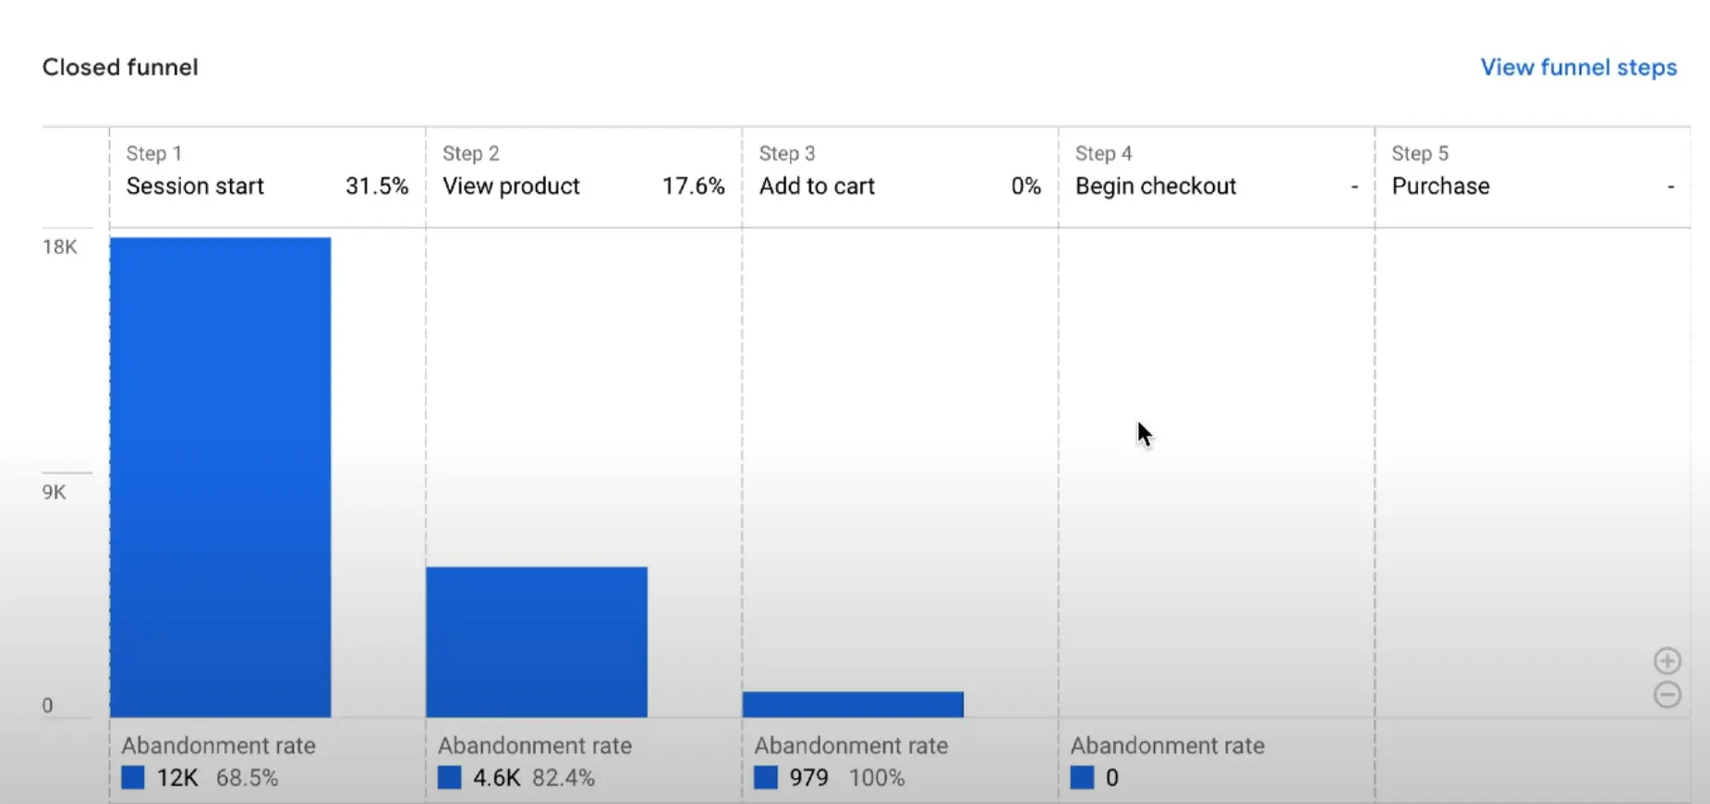Viewport: 1710px width, 804px height.
Task: Click the View product funnel bar
Action: click(x=536, y=642)
